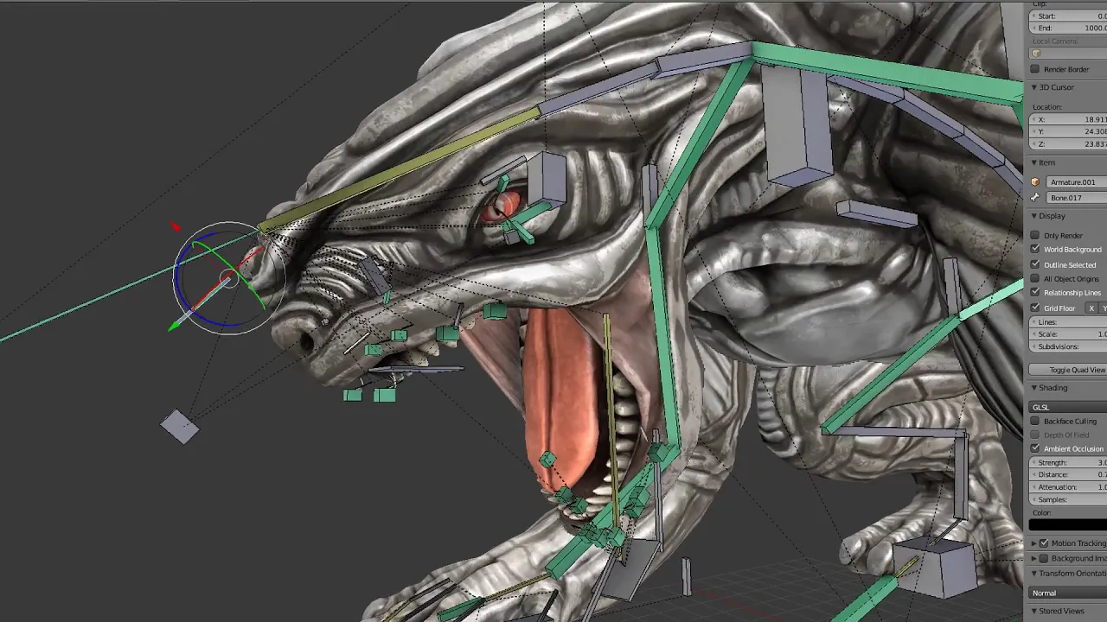
Task: Click the ambient occlusion Distance field
Action: (1068, 474)
